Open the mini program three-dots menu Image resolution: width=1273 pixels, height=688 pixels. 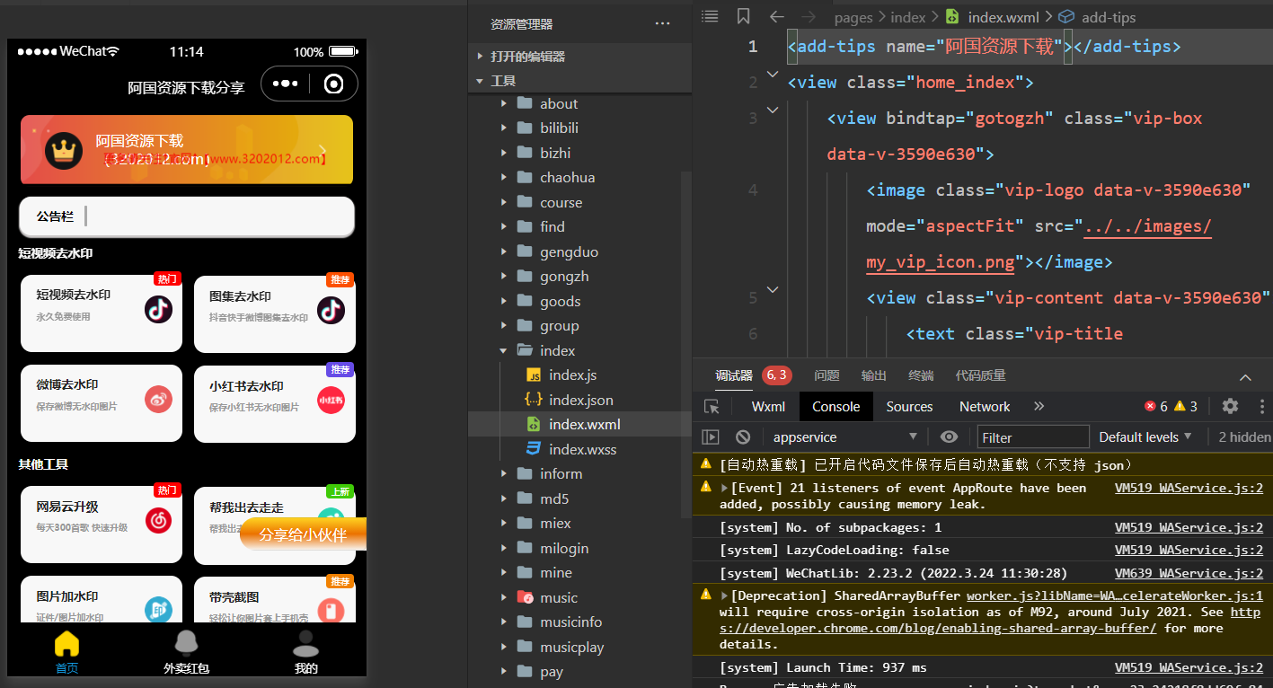pos(285,84)
